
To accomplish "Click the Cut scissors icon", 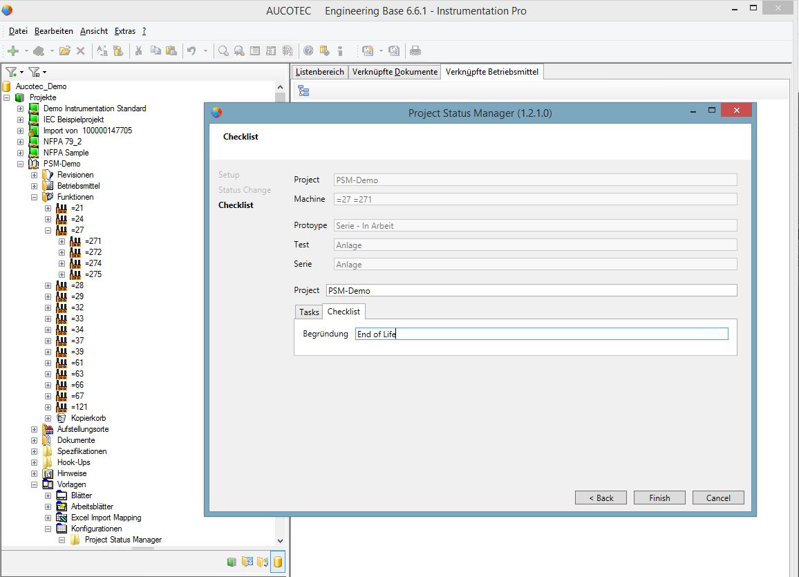I will click(138, 51).
